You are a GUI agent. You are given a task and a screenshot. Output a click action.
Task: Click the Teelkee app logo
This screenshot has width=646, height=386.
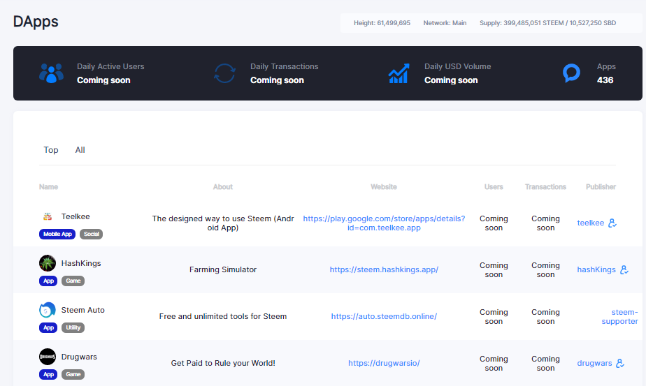point(48,216)
